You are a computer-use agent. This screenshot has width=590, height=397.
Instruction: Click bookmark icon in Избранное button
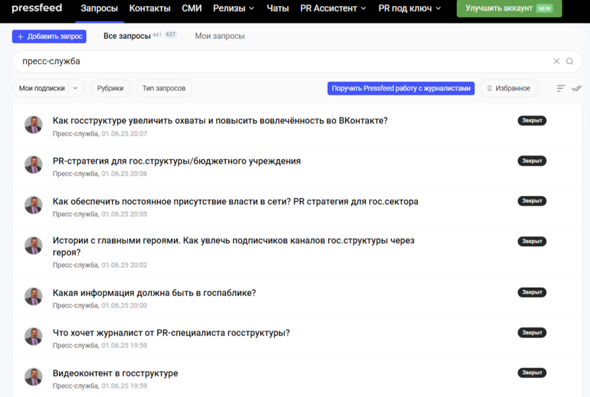click(489, 88)
